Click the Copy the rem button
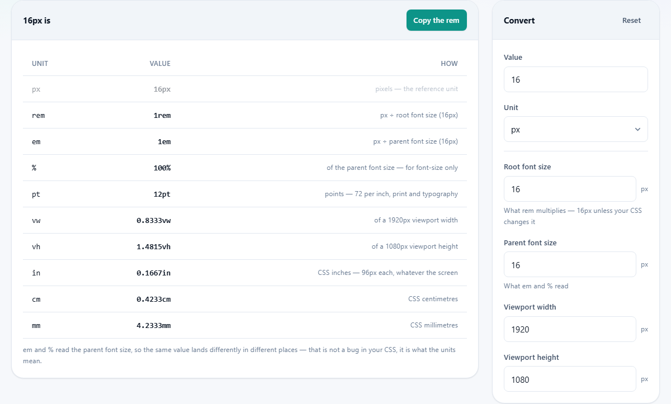Viewport: 671px width, 404px height. [x=436, y=20]
